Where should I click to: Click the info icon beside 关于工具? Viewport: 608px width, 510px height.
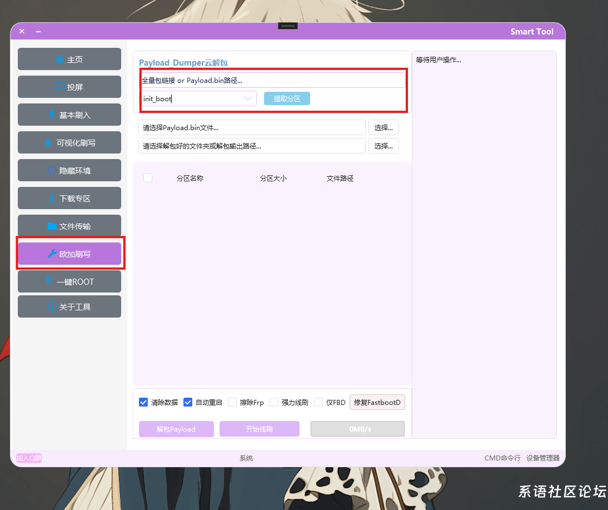(52, 306)
